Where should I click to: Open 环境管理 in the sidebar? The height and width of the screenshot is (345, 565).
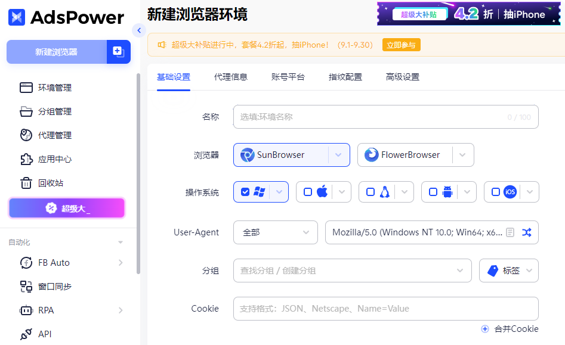point(54,88)
